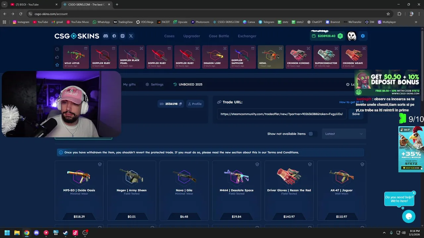Click protection shield on AK-47 Jaguar card
The height and width of the screenshot is (238, 424).
pos(362,164)
